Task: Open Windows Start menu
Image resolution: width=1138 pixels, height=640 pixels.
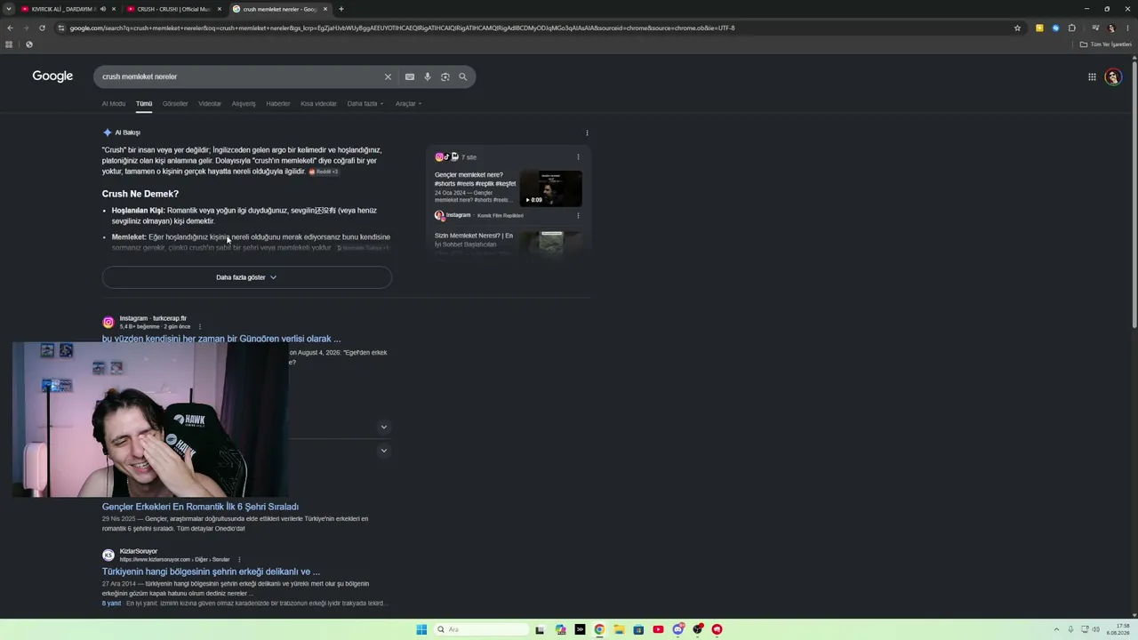Action: (421, 629)
